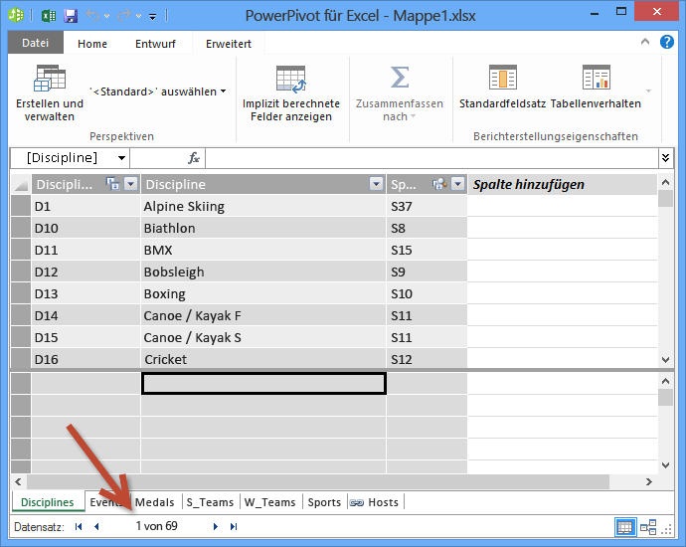The image size is (686, 547).
Task: Select the Biathlon cell
Action: pos(263,228)
